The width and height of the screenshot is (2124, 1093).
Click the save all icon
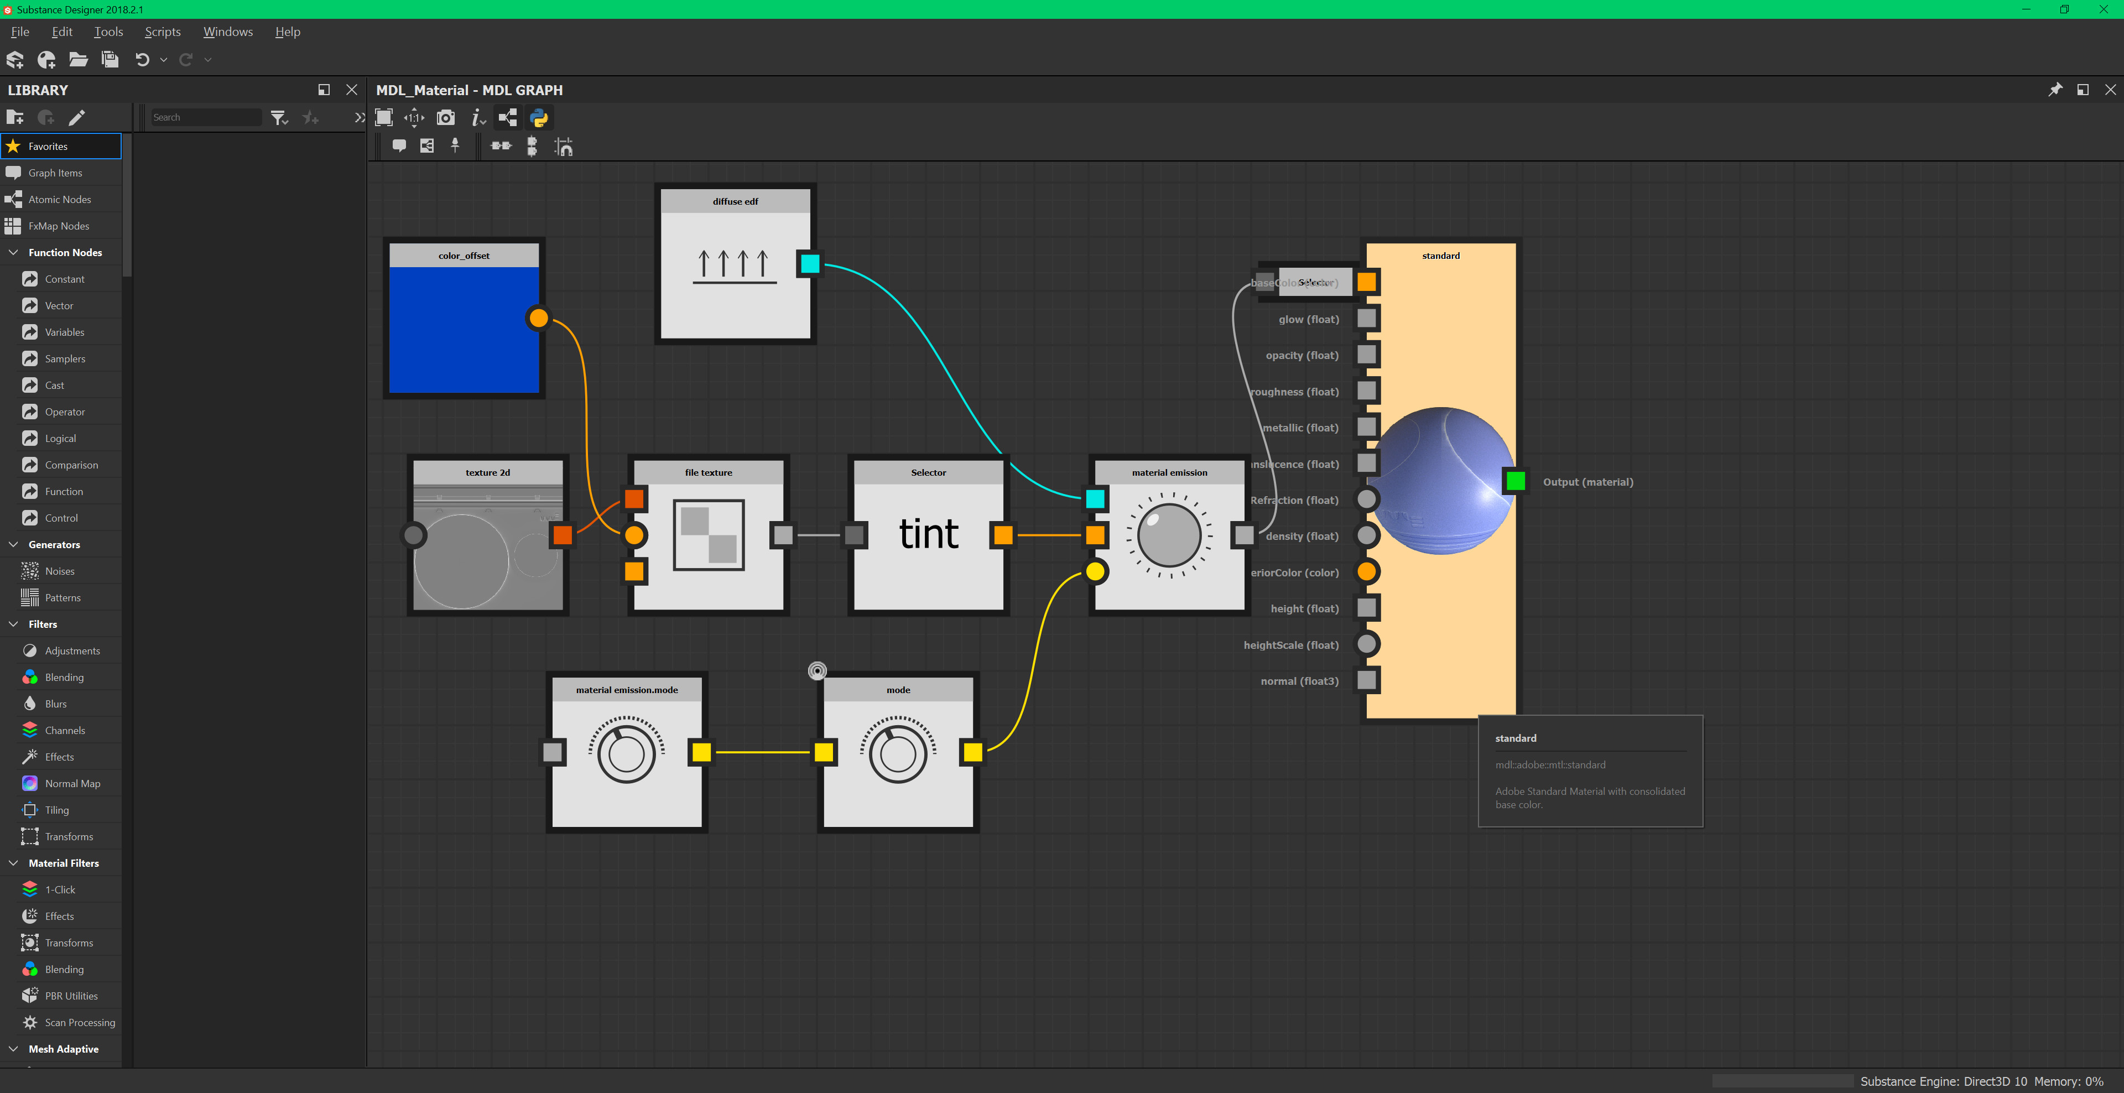[x=110, y=59]
